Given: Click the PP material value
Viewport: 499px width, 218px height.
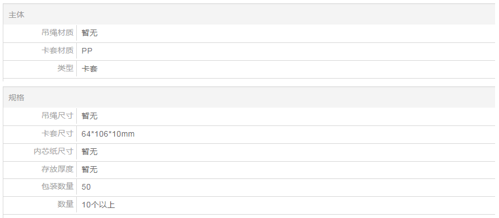Looking at the screenshot, I should [87, 51].
